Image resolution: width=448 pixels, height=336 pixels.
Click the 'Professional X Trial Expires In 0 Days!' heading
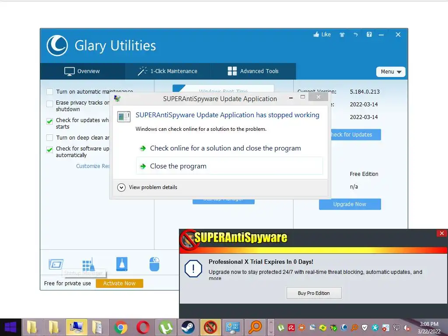261,262
